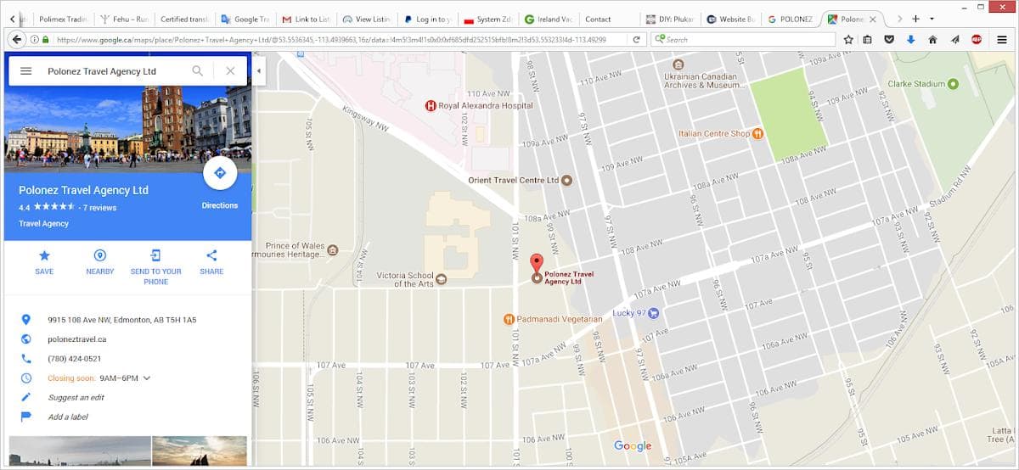The width and height of the screenshot is (1019, 470).
Task: Click the search magnifier icon in Maps panel
Action: (197, 71)
